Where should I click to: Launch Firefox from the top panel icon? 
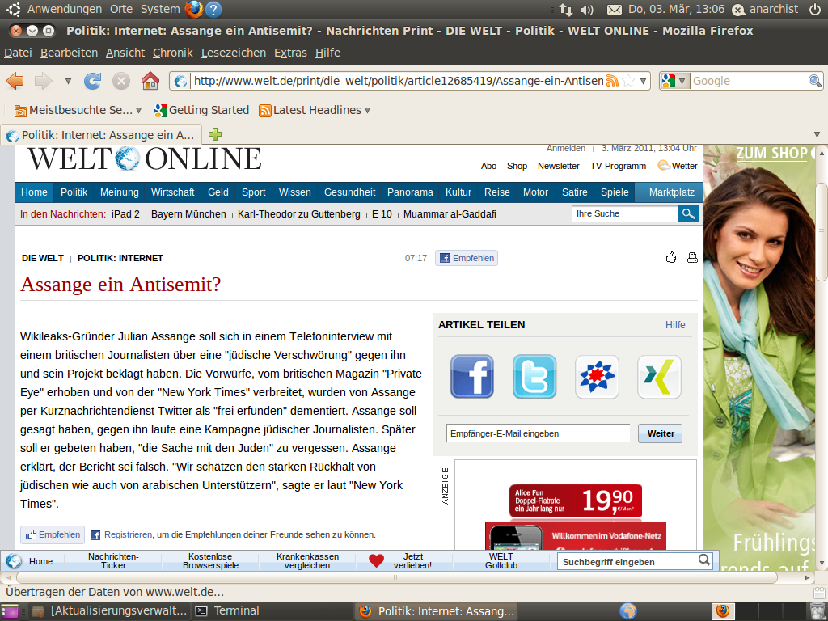pyautogui.click(x=194, y=9)
